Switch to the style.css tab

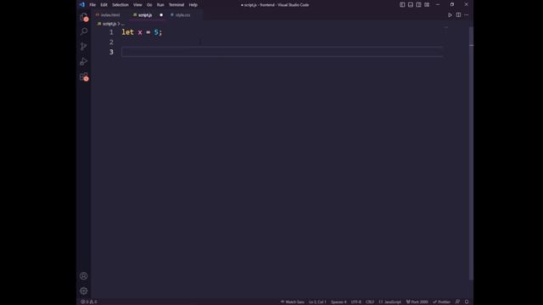tap(182, 15)
